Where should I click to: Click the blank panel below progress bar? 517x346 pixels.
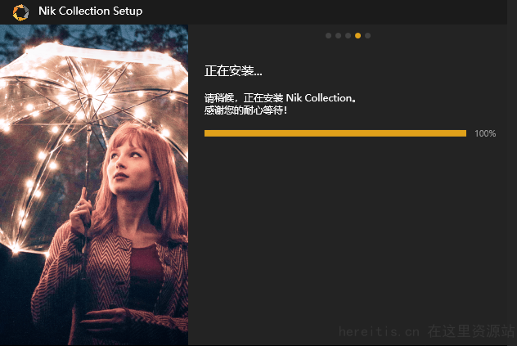348,231
